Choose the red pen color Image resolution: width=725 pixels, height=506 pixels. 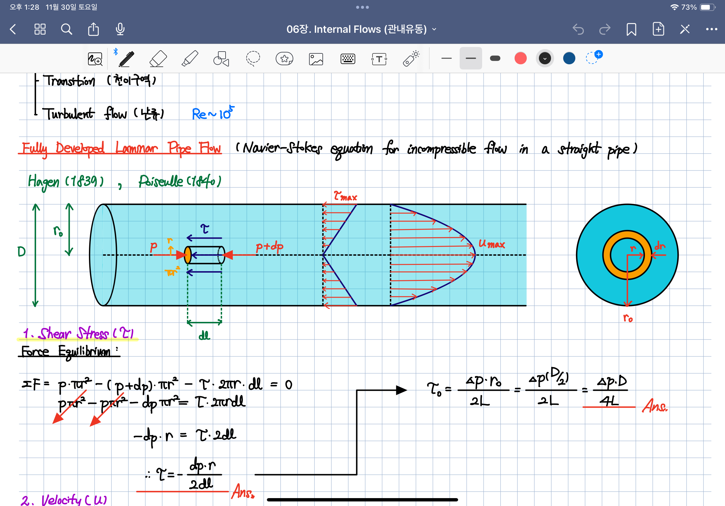pyautogui.click(x=520, y=58)
